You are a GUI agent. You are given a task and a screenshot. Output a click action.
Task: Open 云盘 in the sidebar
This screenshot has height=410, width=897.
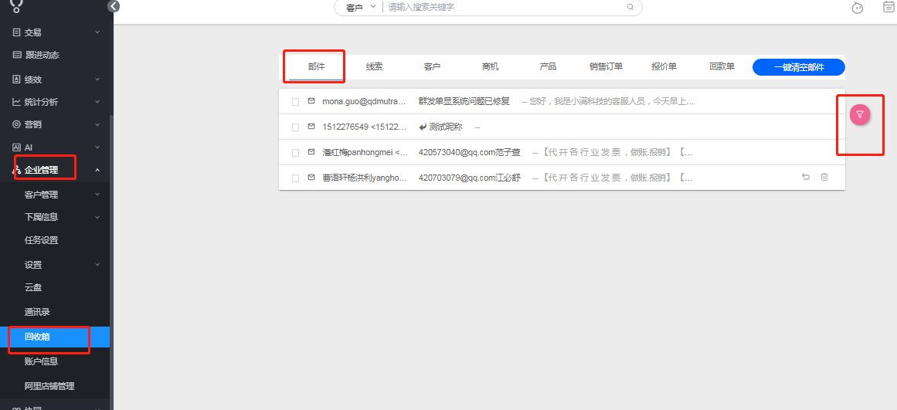click(33, 288)
